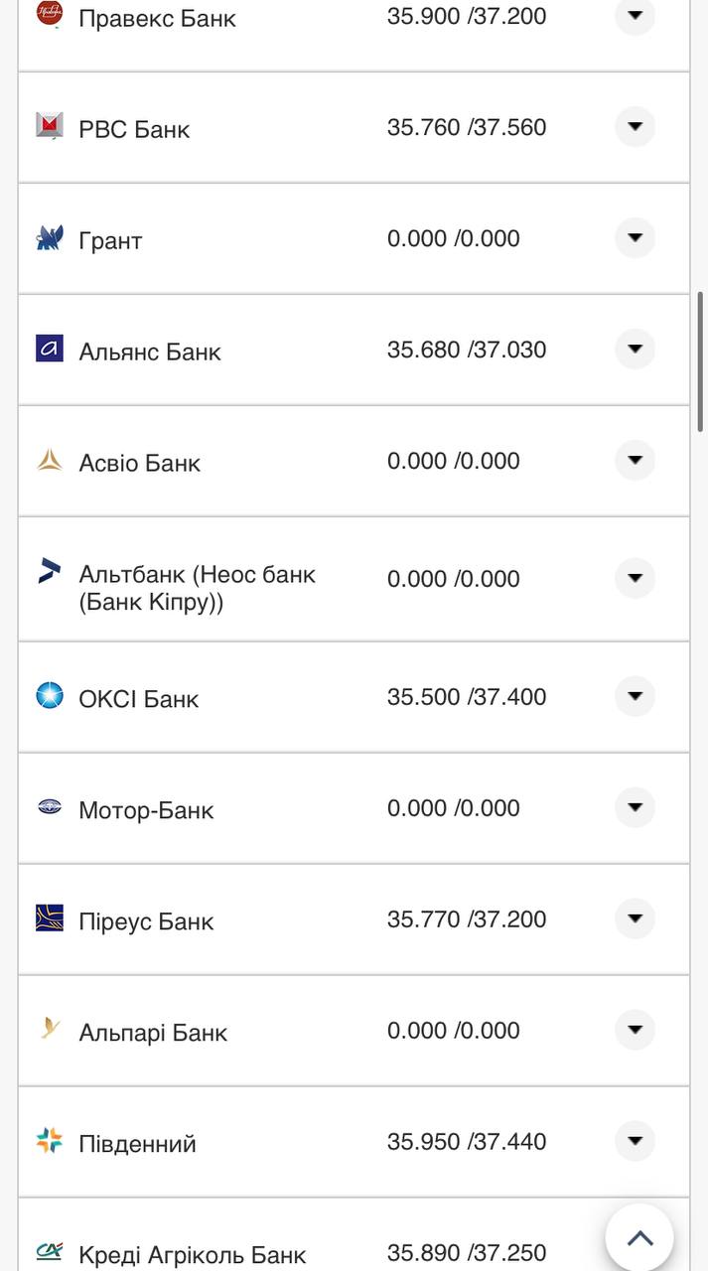Select the Мотор-Банк name text

point(146,810)
